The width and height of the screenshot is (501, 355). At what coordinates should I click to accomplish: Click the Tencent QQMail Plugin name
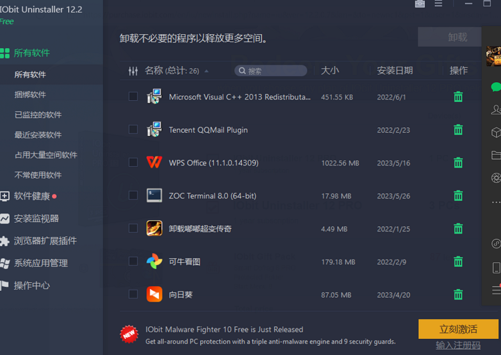pyautogui.click(x=208, y=130)
